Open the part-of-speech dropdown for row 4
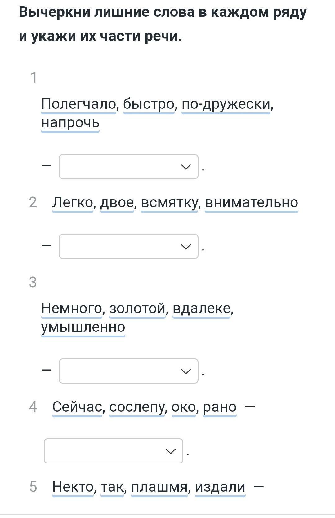The height and width of the screenshot is (518, 335). click(114, 451)
